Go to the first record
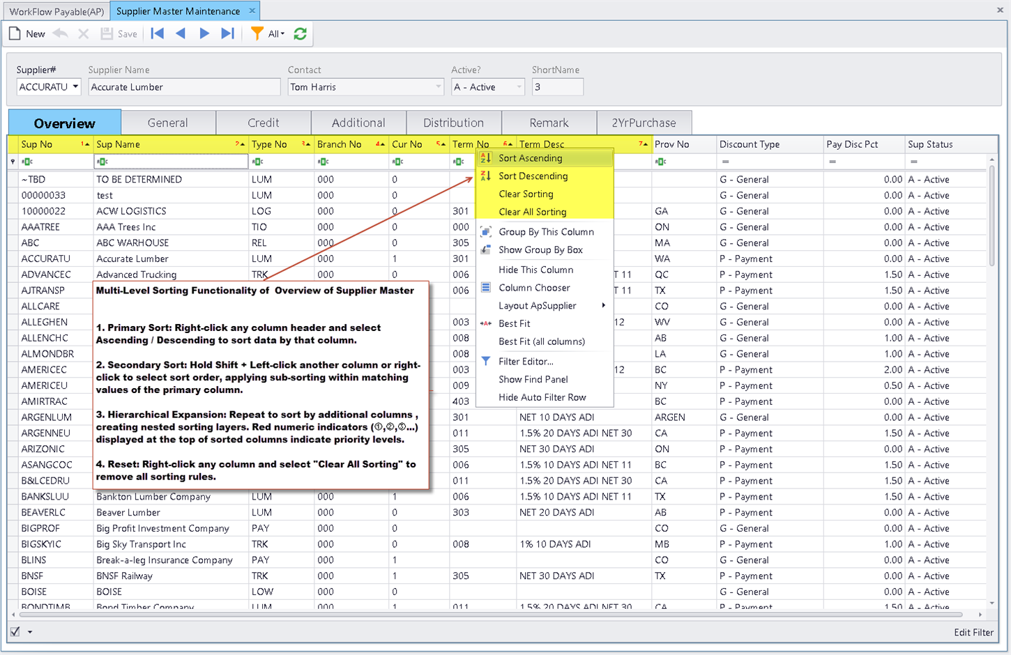 pos(158,33)
